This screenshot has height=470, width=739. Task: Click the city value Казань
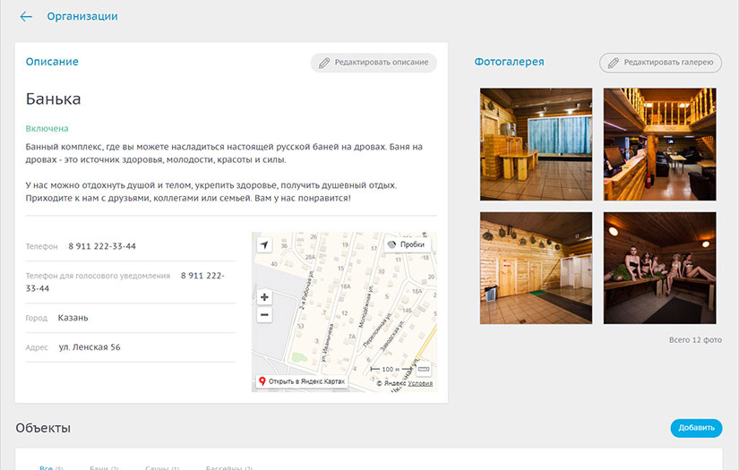coord(73,318)
